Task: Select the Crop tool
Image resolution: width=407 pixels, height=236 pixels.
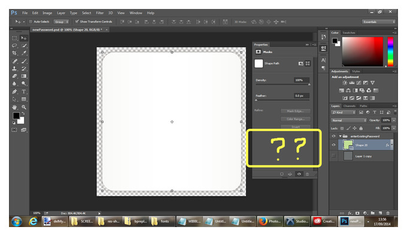Action: pos(14,53)
